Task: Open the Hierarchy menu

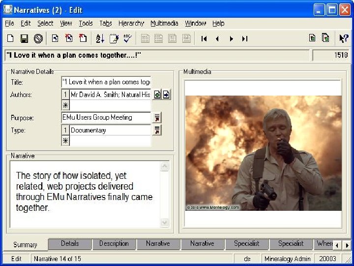Action: pyautogui.click(x=131, y=23)
